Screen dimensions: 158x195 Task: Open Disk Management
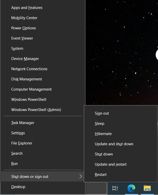[43, 79]
